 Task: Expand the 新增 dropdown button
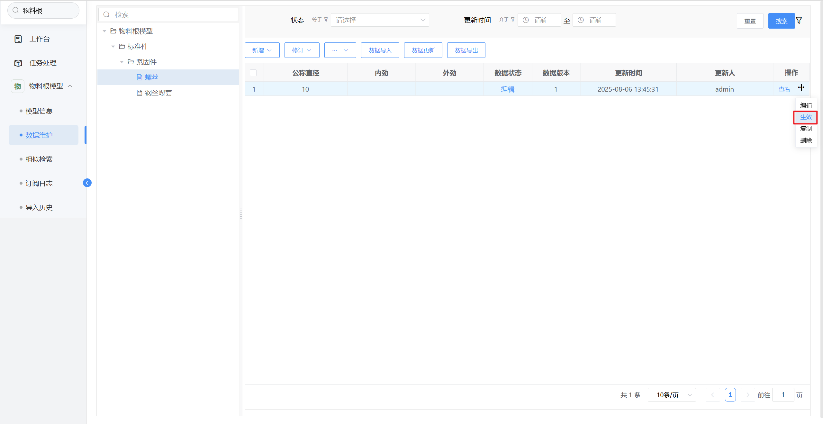tap(262, 50)
